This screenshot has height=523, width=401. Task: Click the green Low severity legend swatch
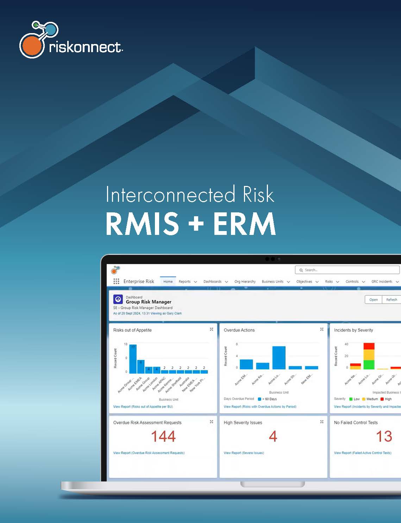point(351,399)
